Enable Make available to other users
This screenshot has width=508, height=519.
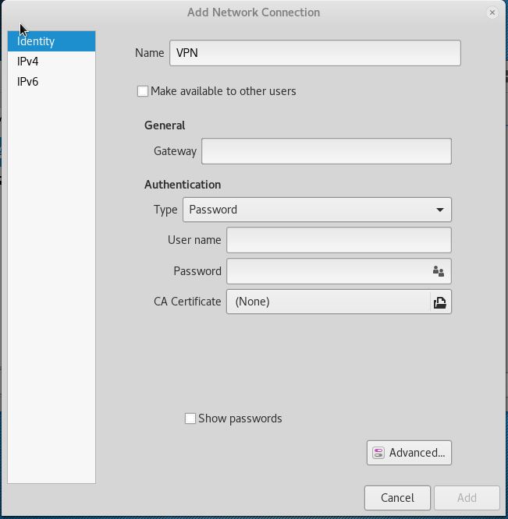143,91
